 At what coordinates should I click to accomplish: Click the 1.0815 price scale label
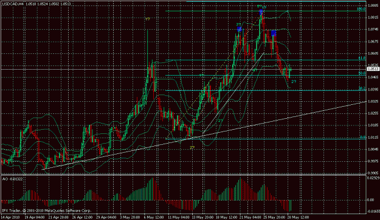point(373,18)
